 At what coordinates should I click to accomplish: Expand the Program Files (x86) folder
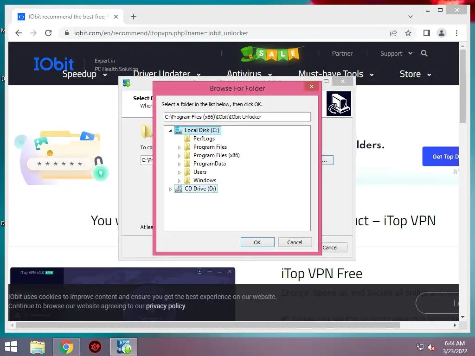[x=179, y=156]
